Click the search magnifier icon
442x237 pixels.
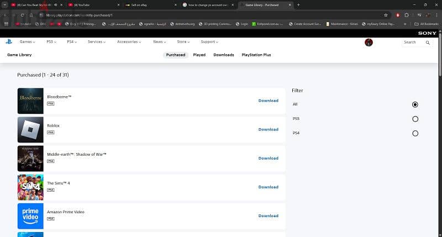pos(428,43)
